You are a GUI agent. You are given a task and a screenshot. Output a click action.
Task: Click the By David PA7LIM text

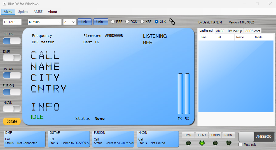210,22
